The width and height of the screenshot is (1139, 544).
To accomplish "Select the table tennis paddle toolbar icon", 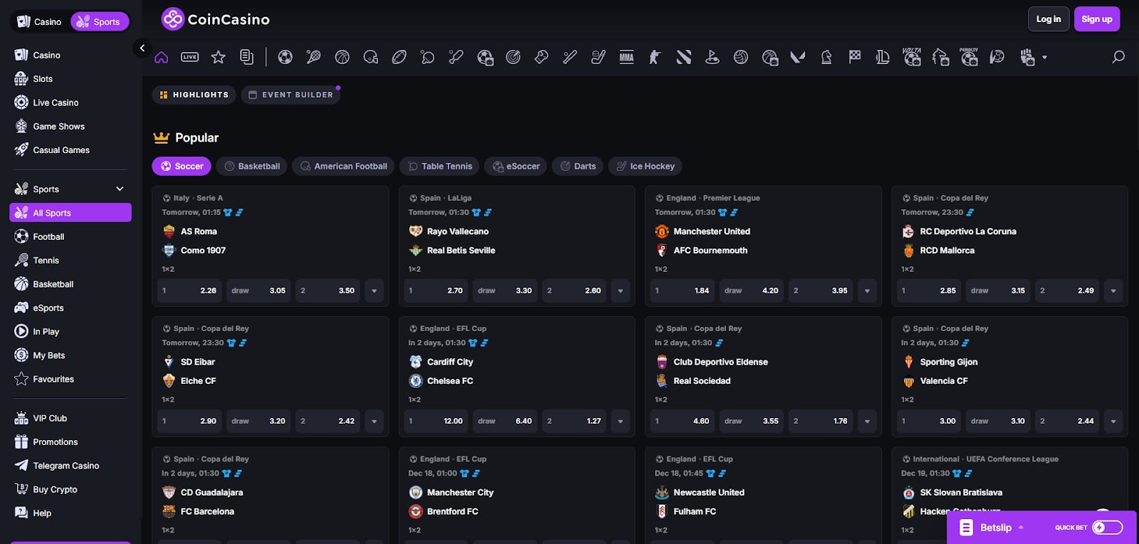I will 428,57.
